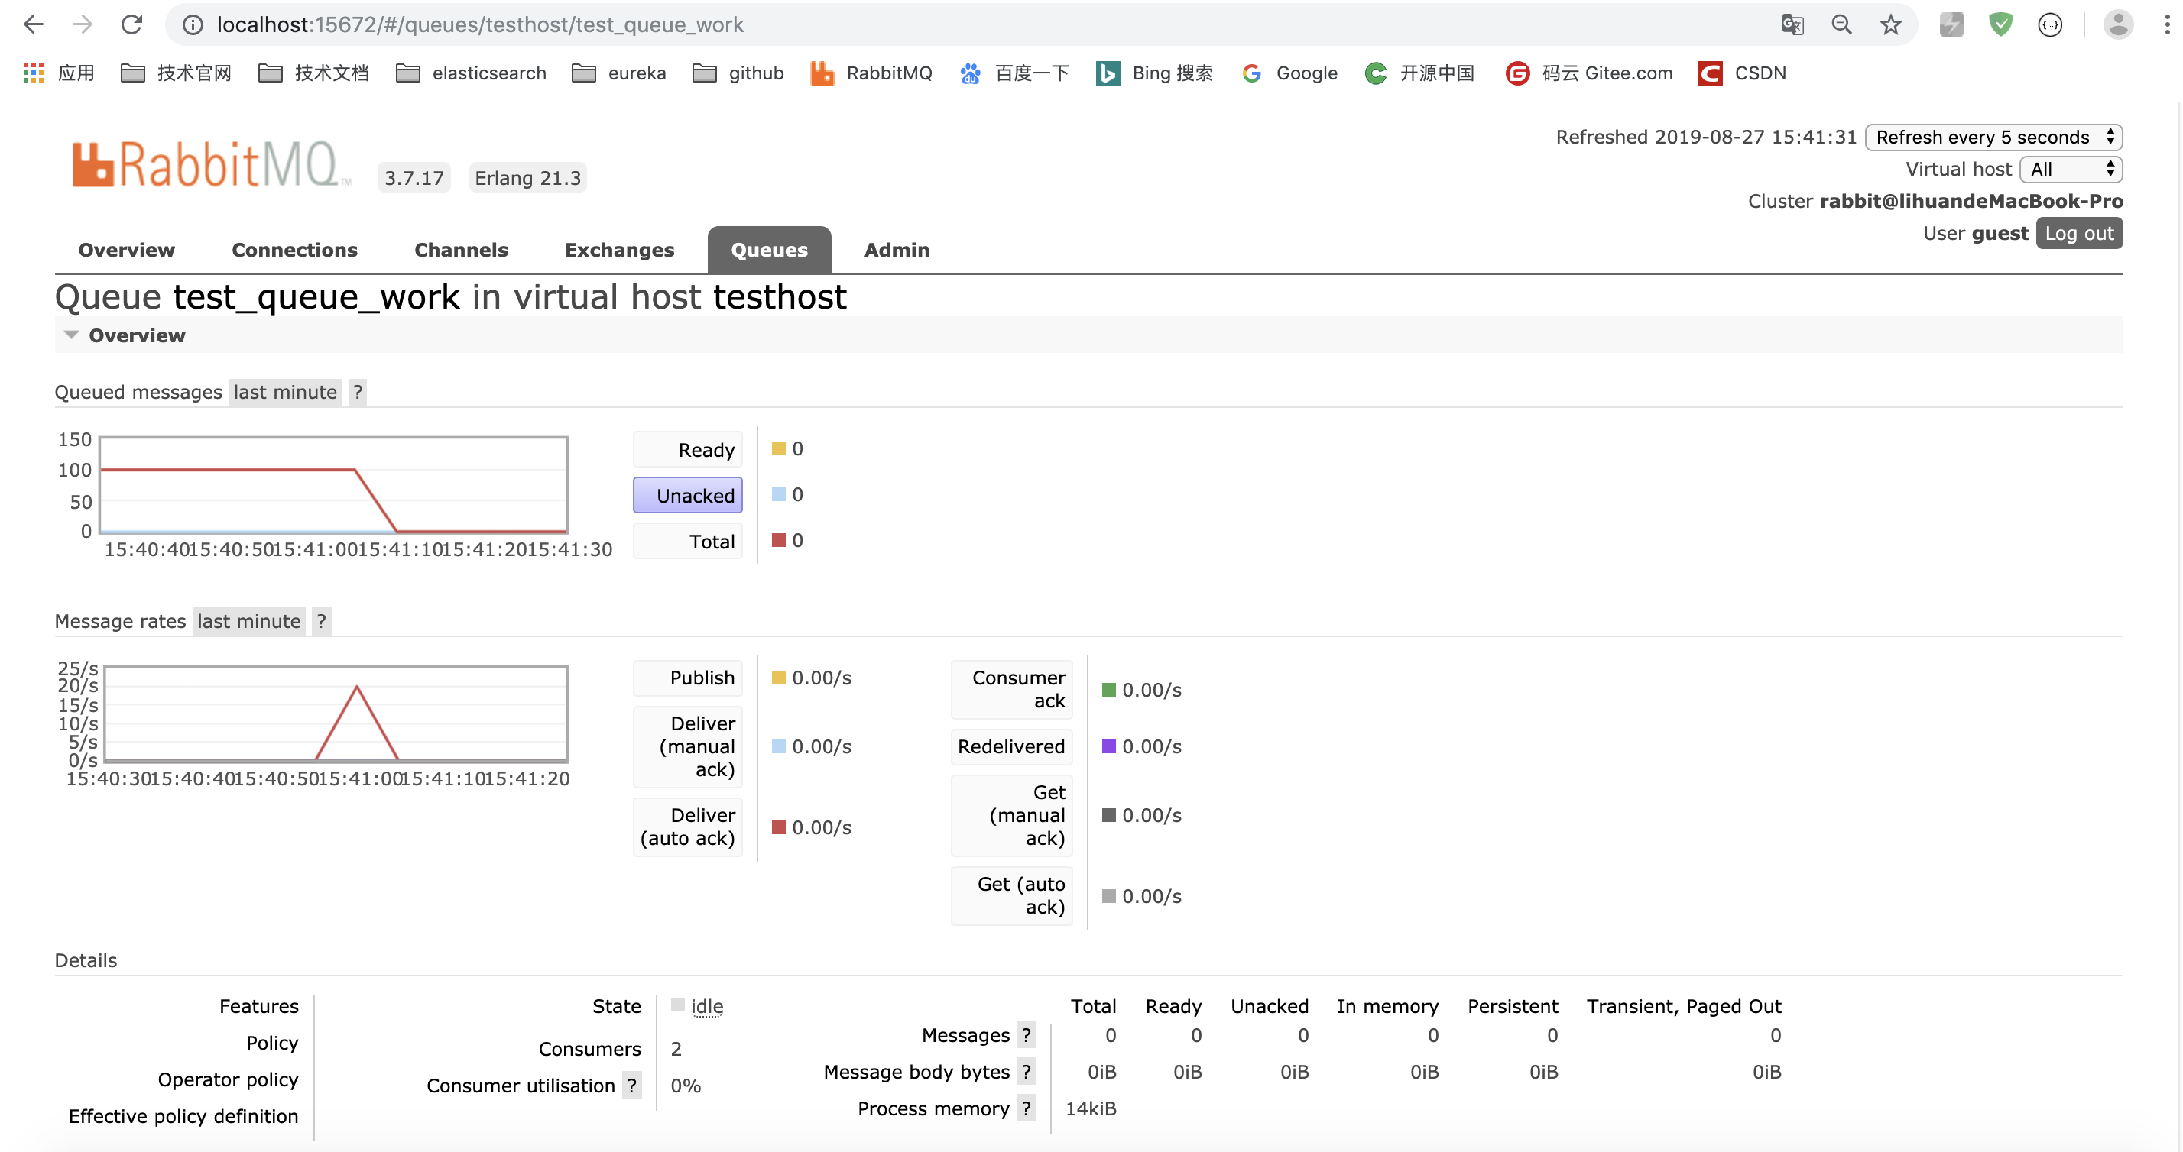Image resolution: width=2183 pixels, height=1152 pixels.
Task: Click the Unacked color swatch indicator
Action: tap(778, 493)
